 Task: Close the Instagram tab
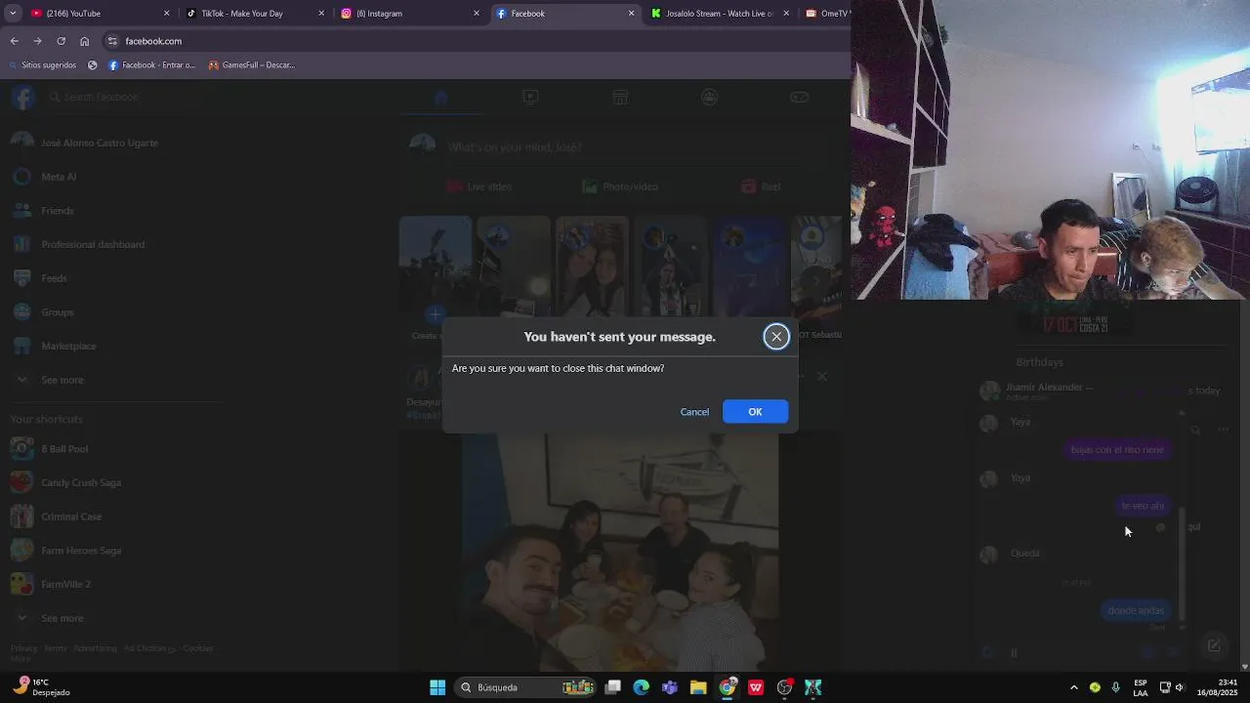[477, 14]
